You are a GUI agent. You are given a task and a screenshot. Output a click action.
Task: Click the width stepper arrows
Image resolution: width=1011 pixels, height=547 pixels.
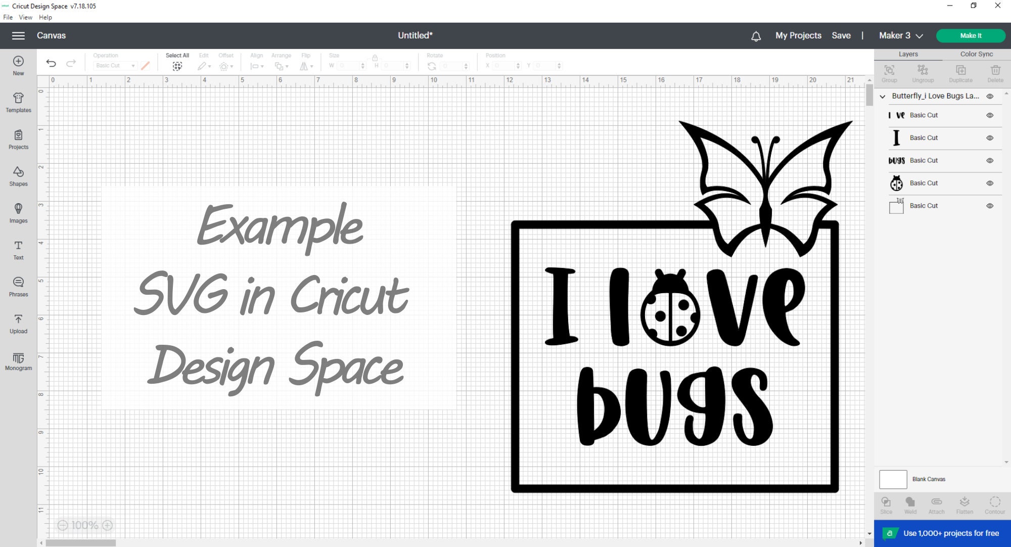click(363, 66)
